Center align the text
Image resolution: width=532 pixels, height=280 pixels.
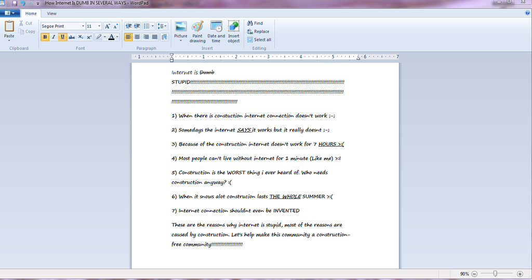137,37
